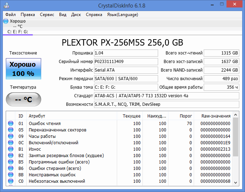
Task: Click the blue status orb next to Хорошо
Action: [x=6, y=21]
